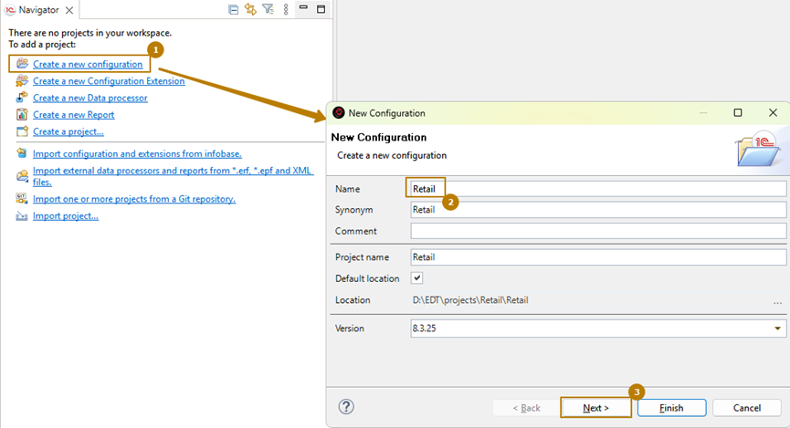Expand the Version 8.3.25 dropdown
Viewport: 790px width, 428px height.
(777, 329)
